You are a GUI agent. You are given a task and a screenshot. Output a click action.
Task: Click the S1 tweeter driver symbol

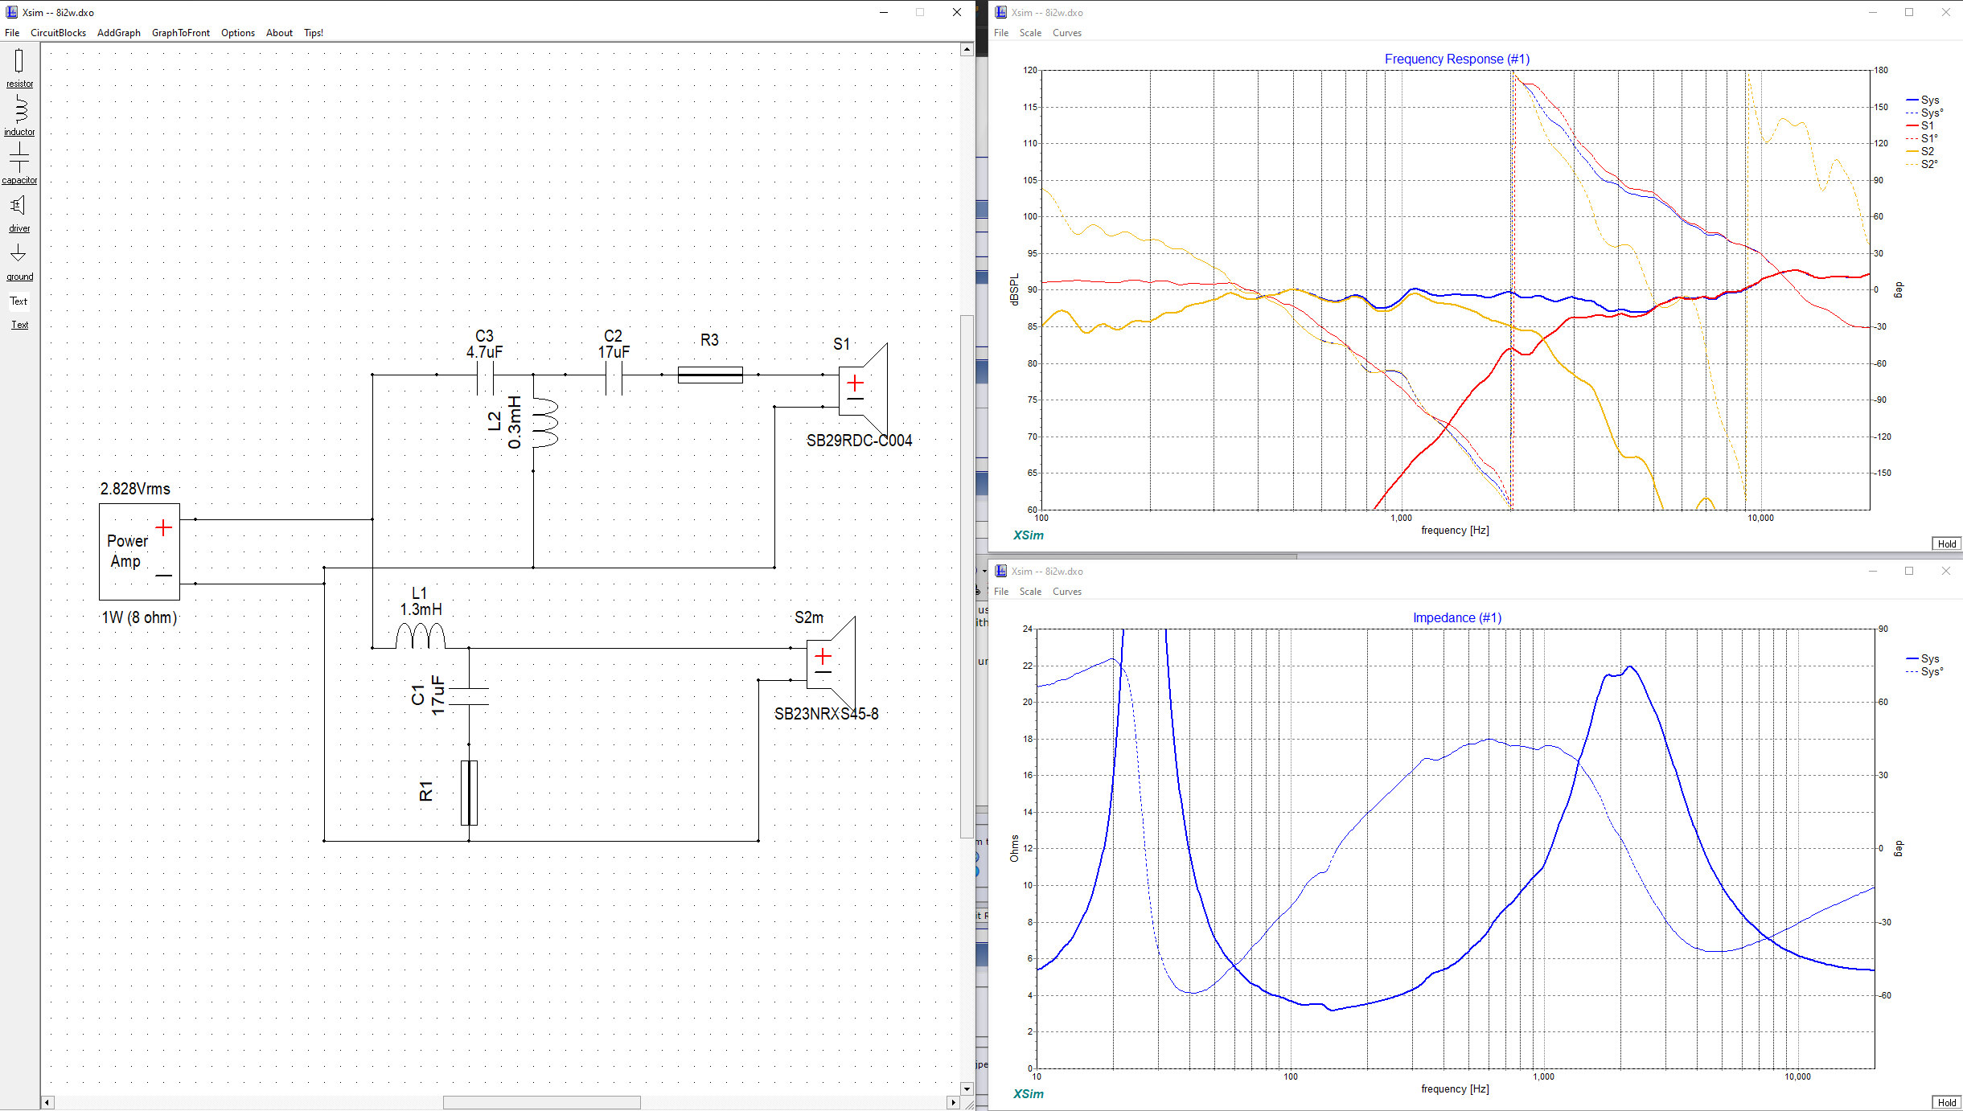tap(863, 391)
